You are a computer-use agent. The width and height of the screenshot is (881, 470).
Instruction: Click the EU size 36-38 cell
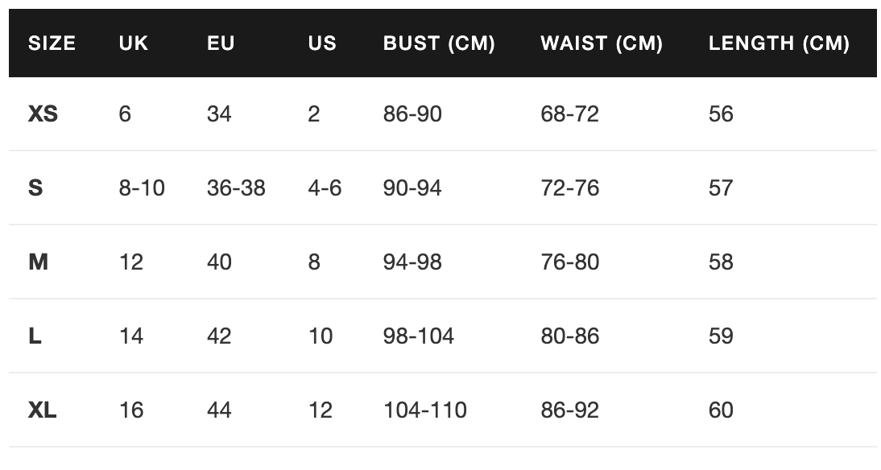point(236,188)
